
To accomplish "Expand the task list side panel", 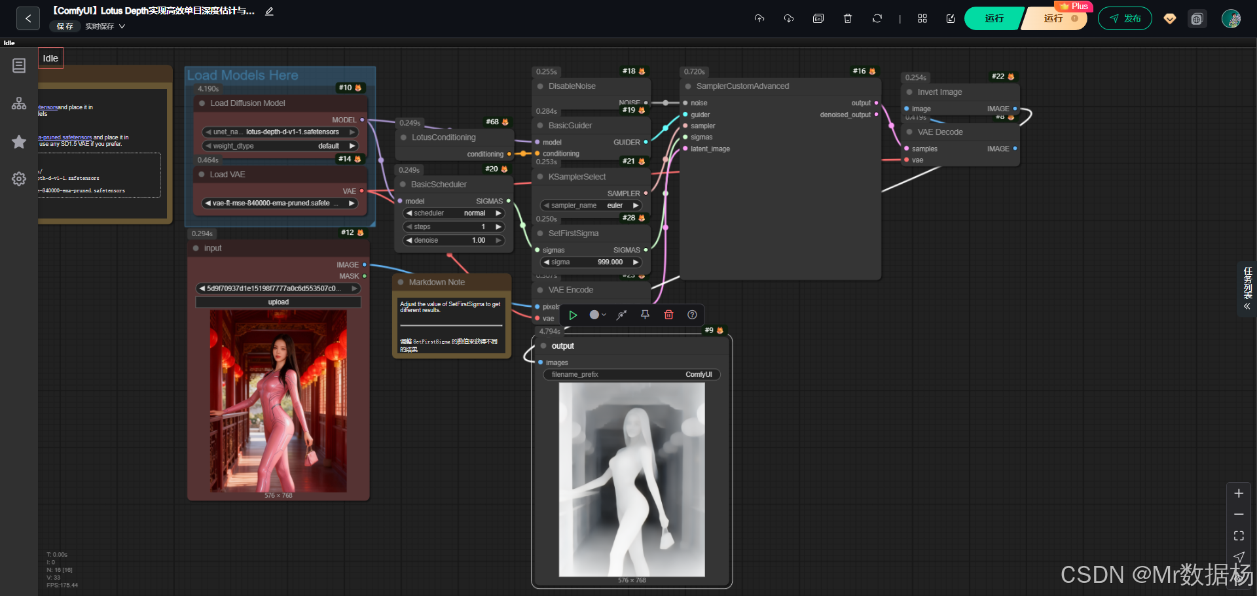I will pos(1247,289).
